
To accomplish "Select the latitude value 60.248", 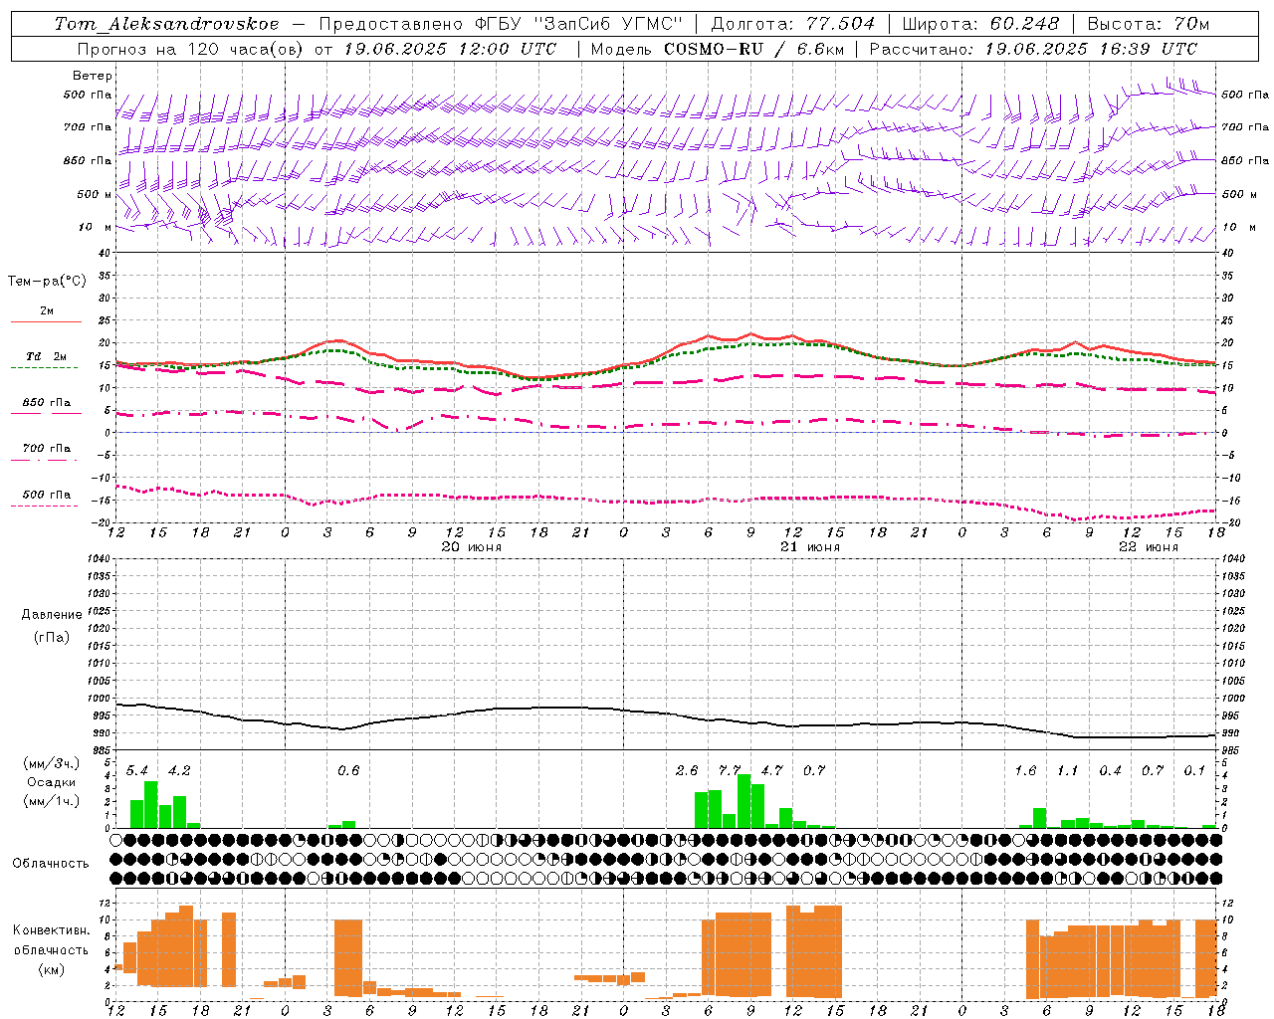I will click(x=1025, y=24).
